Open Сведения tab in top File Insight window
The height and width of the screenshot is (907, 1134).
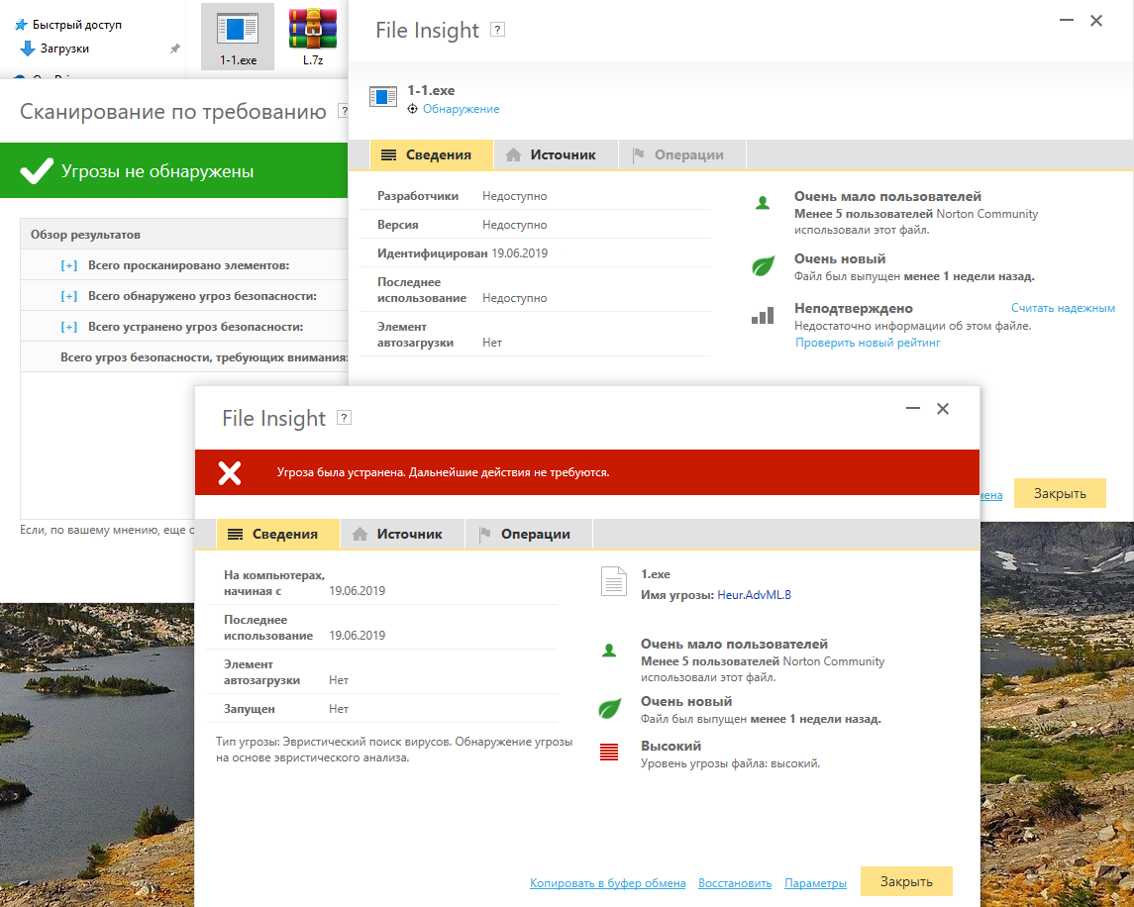pyautogui.click(x=431, y=154)
